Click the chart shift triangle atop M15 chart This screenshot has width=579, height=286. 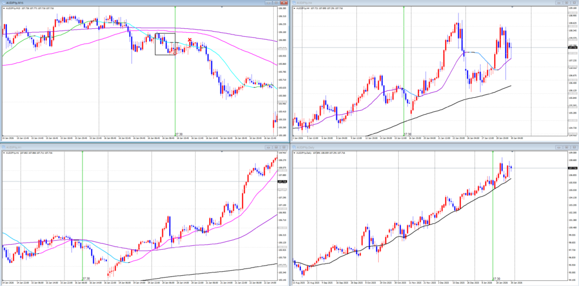click(x=222, y=7)
